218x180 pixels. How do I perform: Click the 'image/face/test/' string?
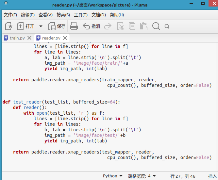pyautogui.click(x=97, y=135)
